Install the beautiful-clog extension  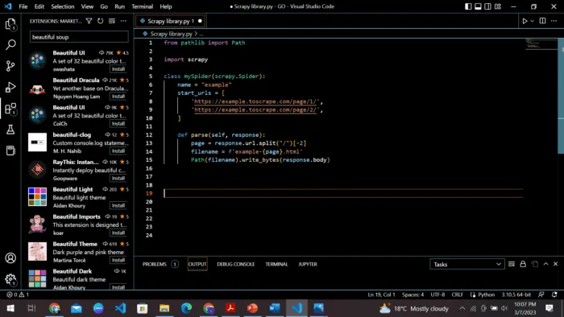(118, 150)
